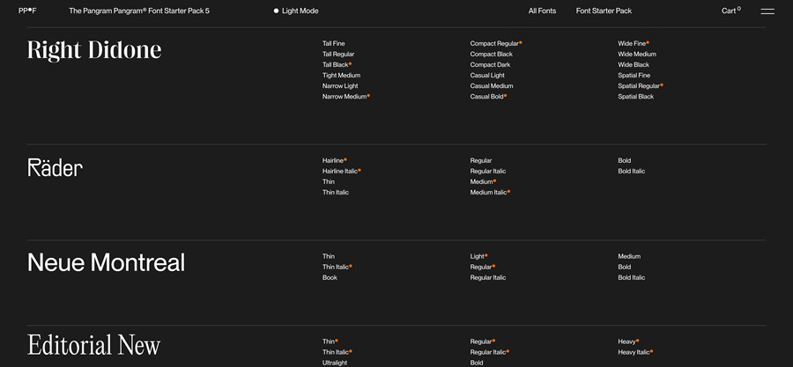
Task: Select Räder Thin style
Action: [329, 181]
